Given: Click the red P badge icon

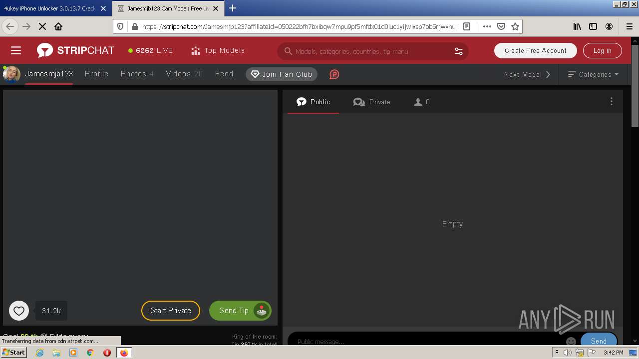Looking at the screenshot, I should (x=334, y=74).
